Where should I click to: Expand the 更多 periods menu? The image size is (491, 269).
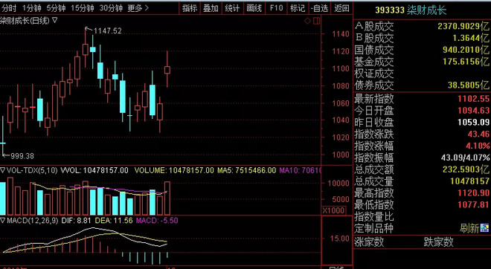click(x=138, y=8)
